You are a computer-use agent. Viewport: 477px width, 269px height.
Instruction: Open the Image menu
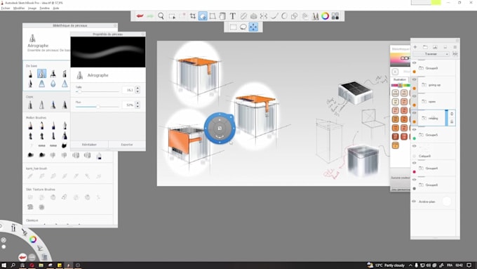(x=32, y=8)
